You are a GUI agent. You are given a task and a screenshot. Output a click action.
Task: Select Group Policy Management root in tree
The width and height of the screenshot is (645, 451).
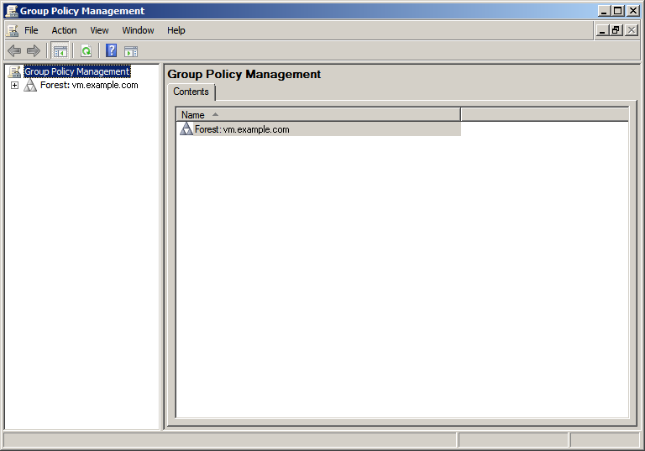pyautogui.click(x=77, y=71)
